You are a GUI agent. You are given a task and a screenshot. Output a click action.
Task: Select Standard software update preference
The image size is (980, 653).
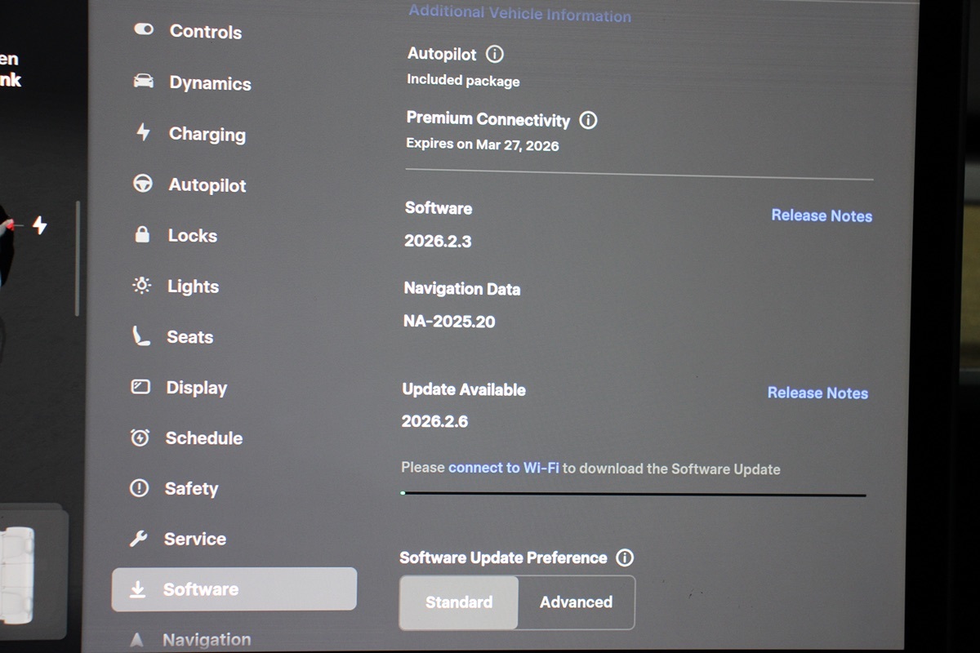pos(459,602)
